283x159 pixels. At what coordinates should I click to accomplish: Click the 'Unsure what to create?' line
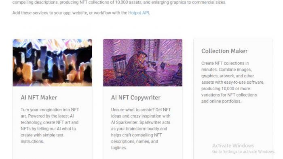click(141, 109)
